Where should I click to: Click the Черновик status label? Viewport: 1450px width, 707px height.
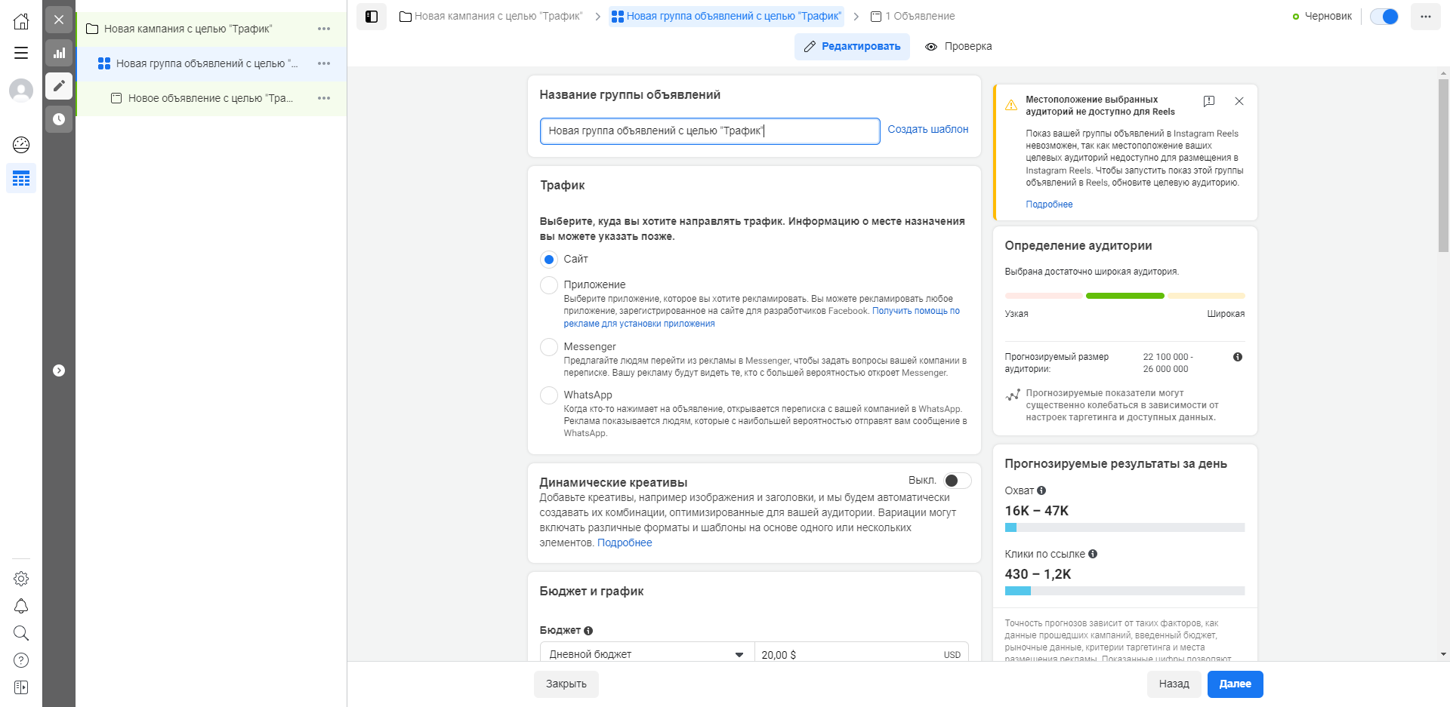1328,16
